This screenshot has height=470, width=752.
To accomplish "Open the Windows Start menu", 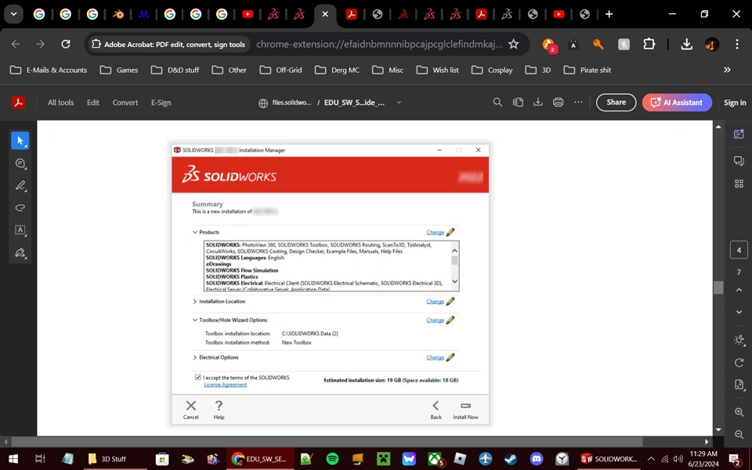I will click(13, 459).
